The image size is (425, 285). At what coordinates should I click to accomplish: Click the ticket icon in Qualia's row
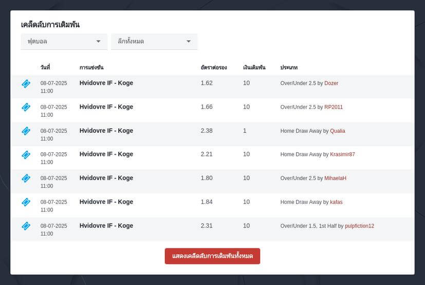[x=26, y=131]
